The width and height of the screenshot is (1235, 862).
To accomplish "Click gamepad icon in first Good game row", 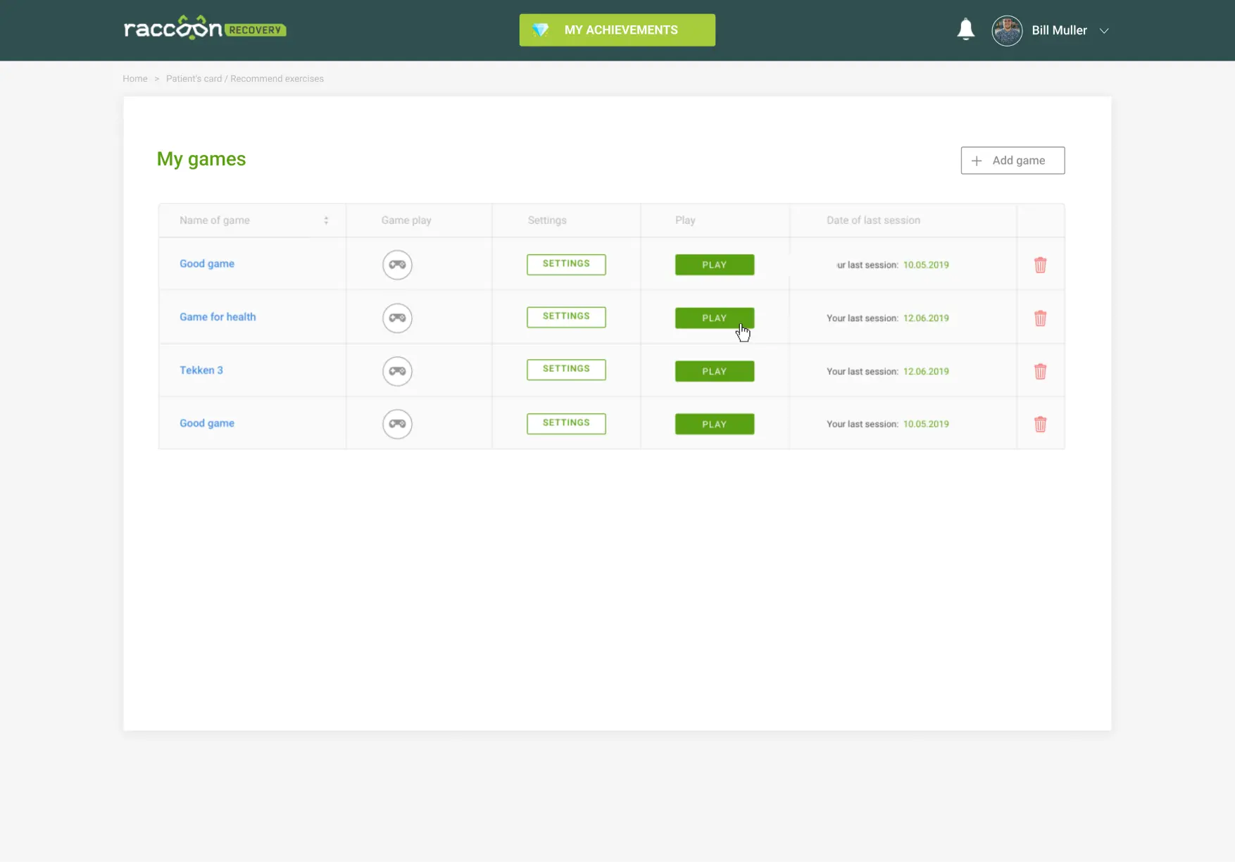I will pyautogui.click(x=397, y=265).
